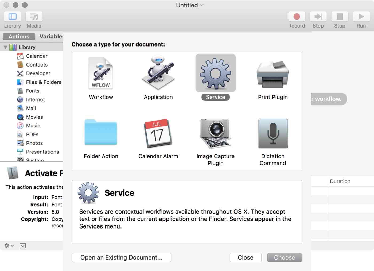
Task: Click the Print Plugin label text
Action: click(273, 97)
